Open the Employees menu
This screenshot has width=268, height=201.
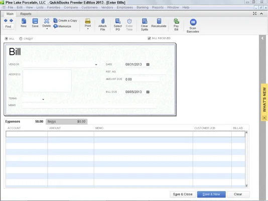(x=125, y=8)
